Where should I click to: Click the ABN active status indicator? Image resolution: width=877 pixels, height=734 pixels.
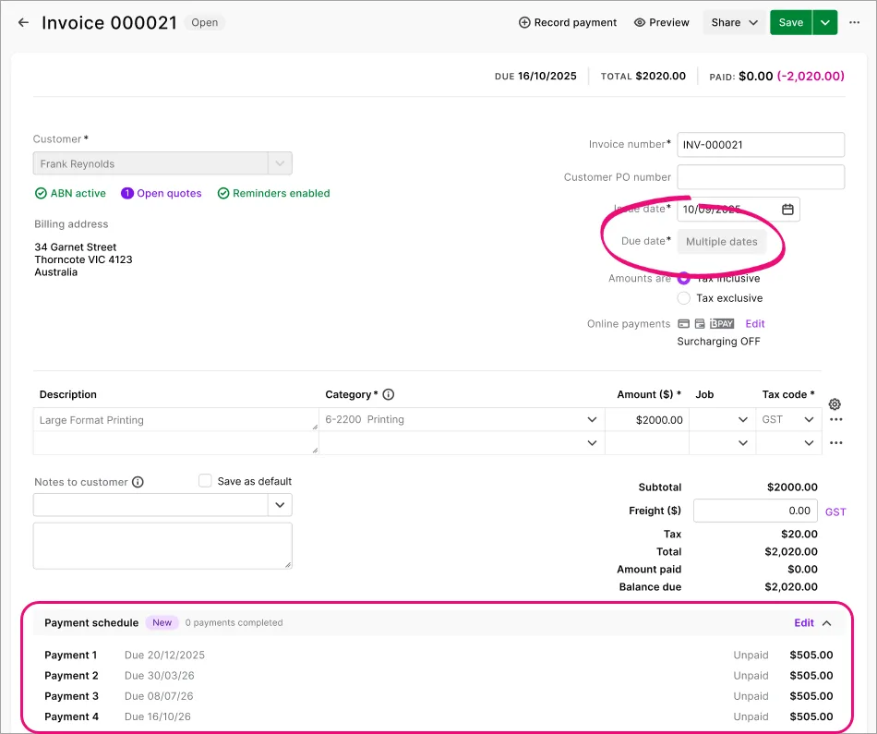click(70, 193)
